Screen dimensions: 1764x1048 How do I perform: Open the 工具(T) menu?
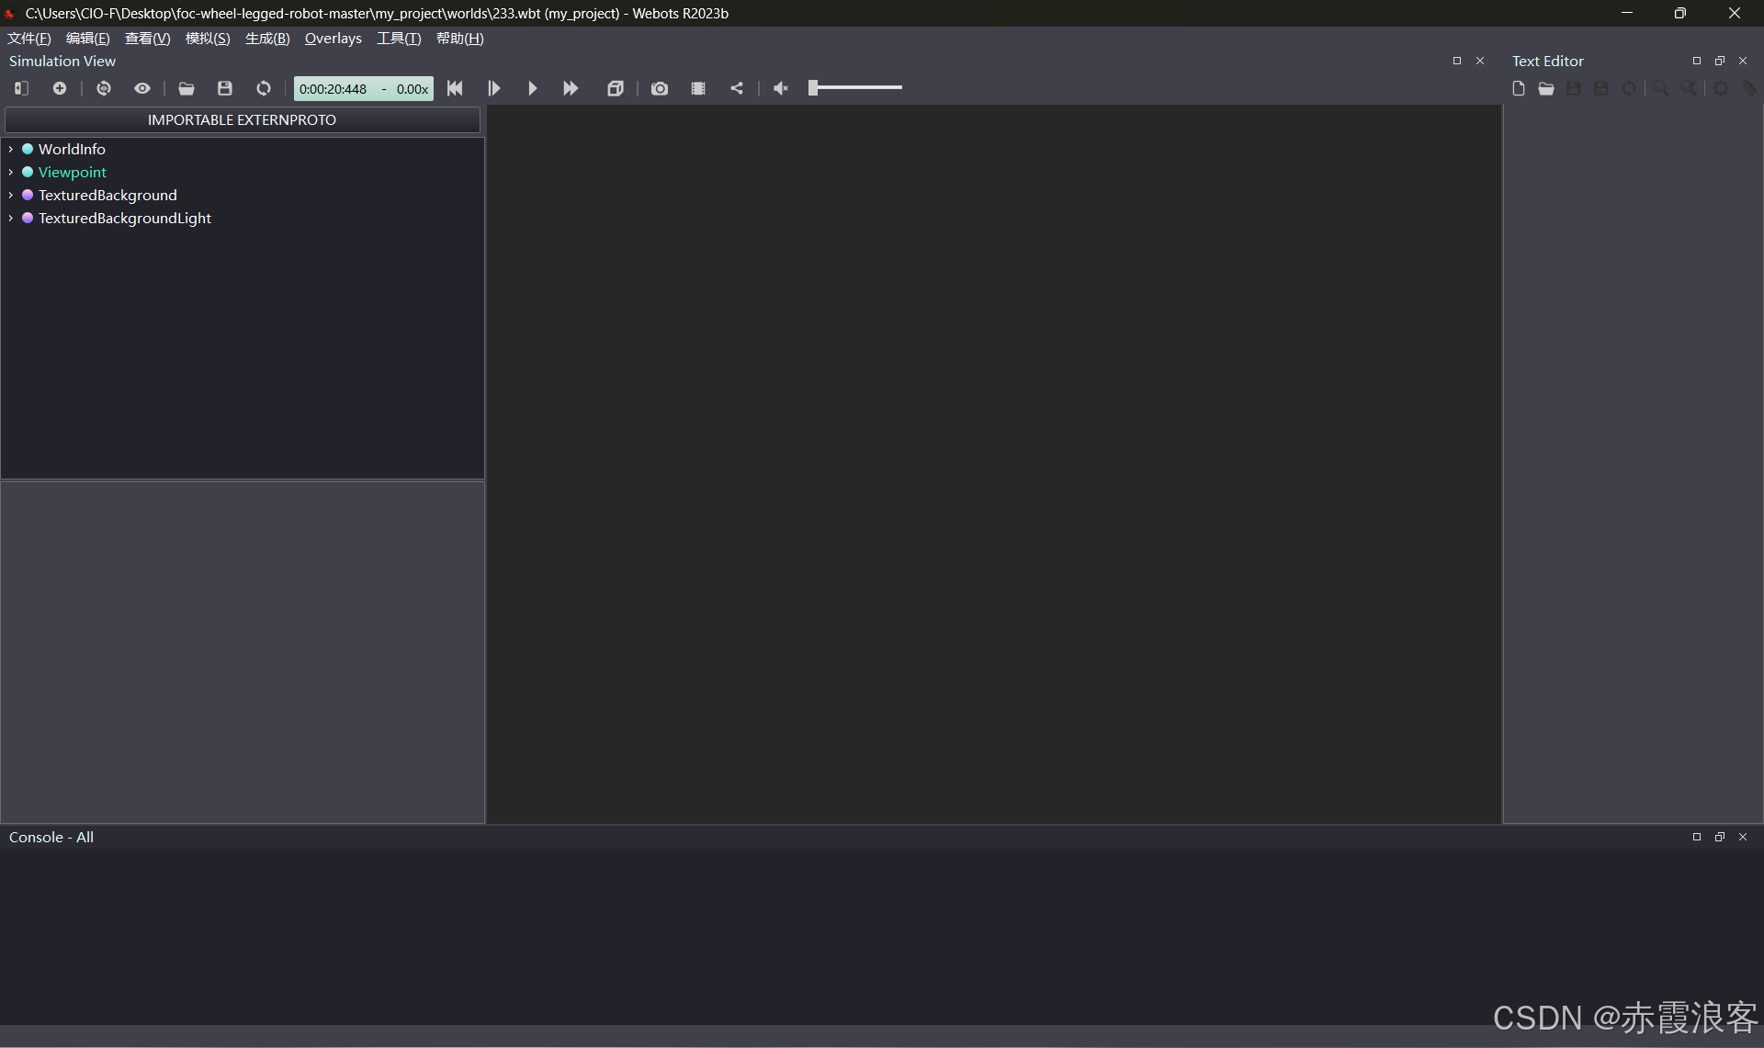[399, 39]
